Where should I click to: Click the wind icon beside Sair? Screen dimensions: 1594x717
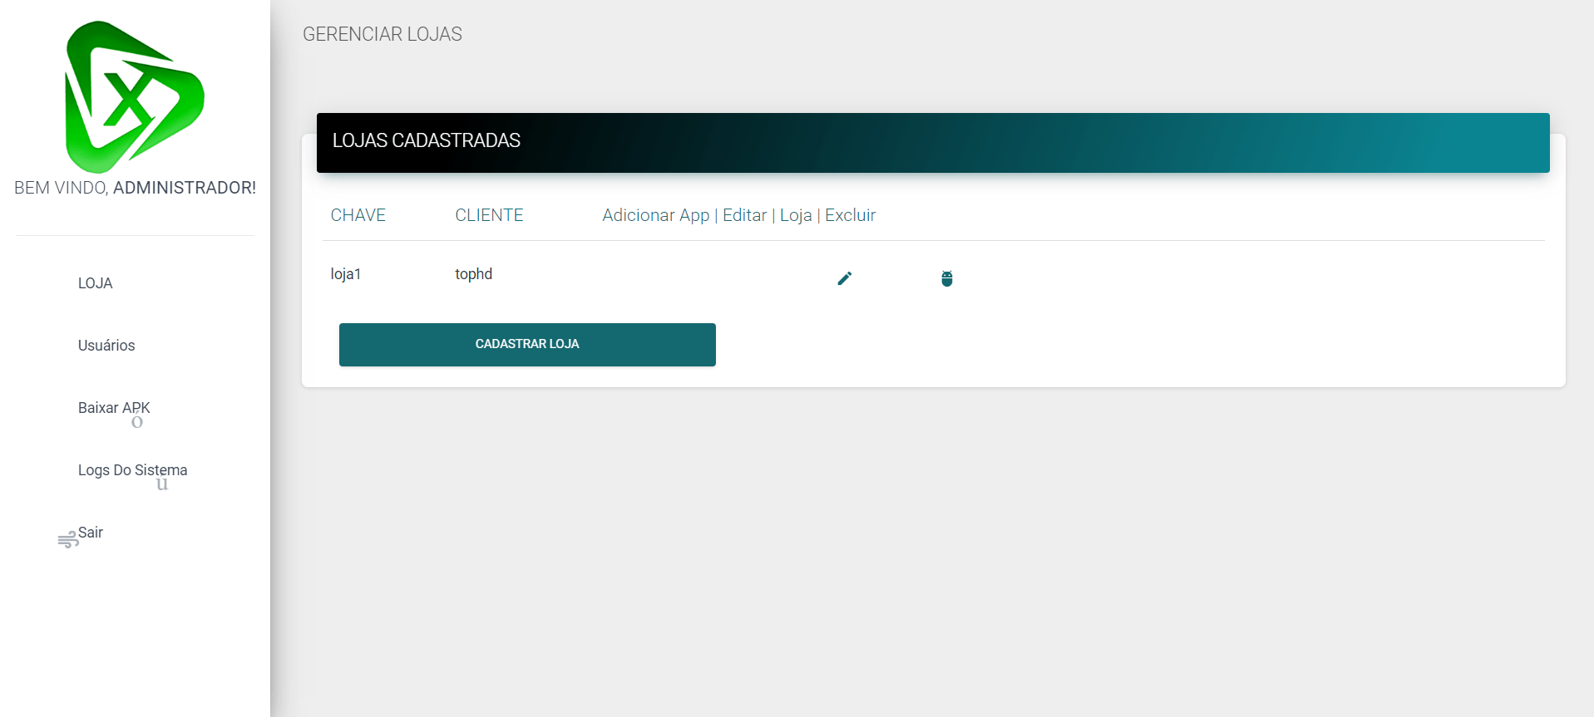(x=67, y=540)
